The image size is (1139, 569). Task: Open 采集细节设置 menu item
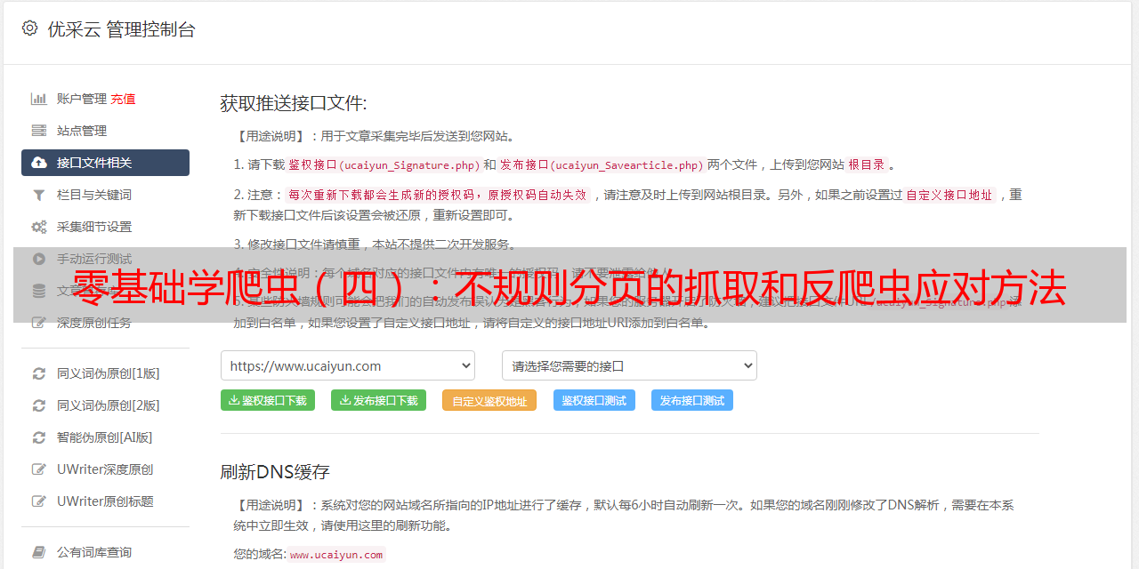[x=105, y=227]
